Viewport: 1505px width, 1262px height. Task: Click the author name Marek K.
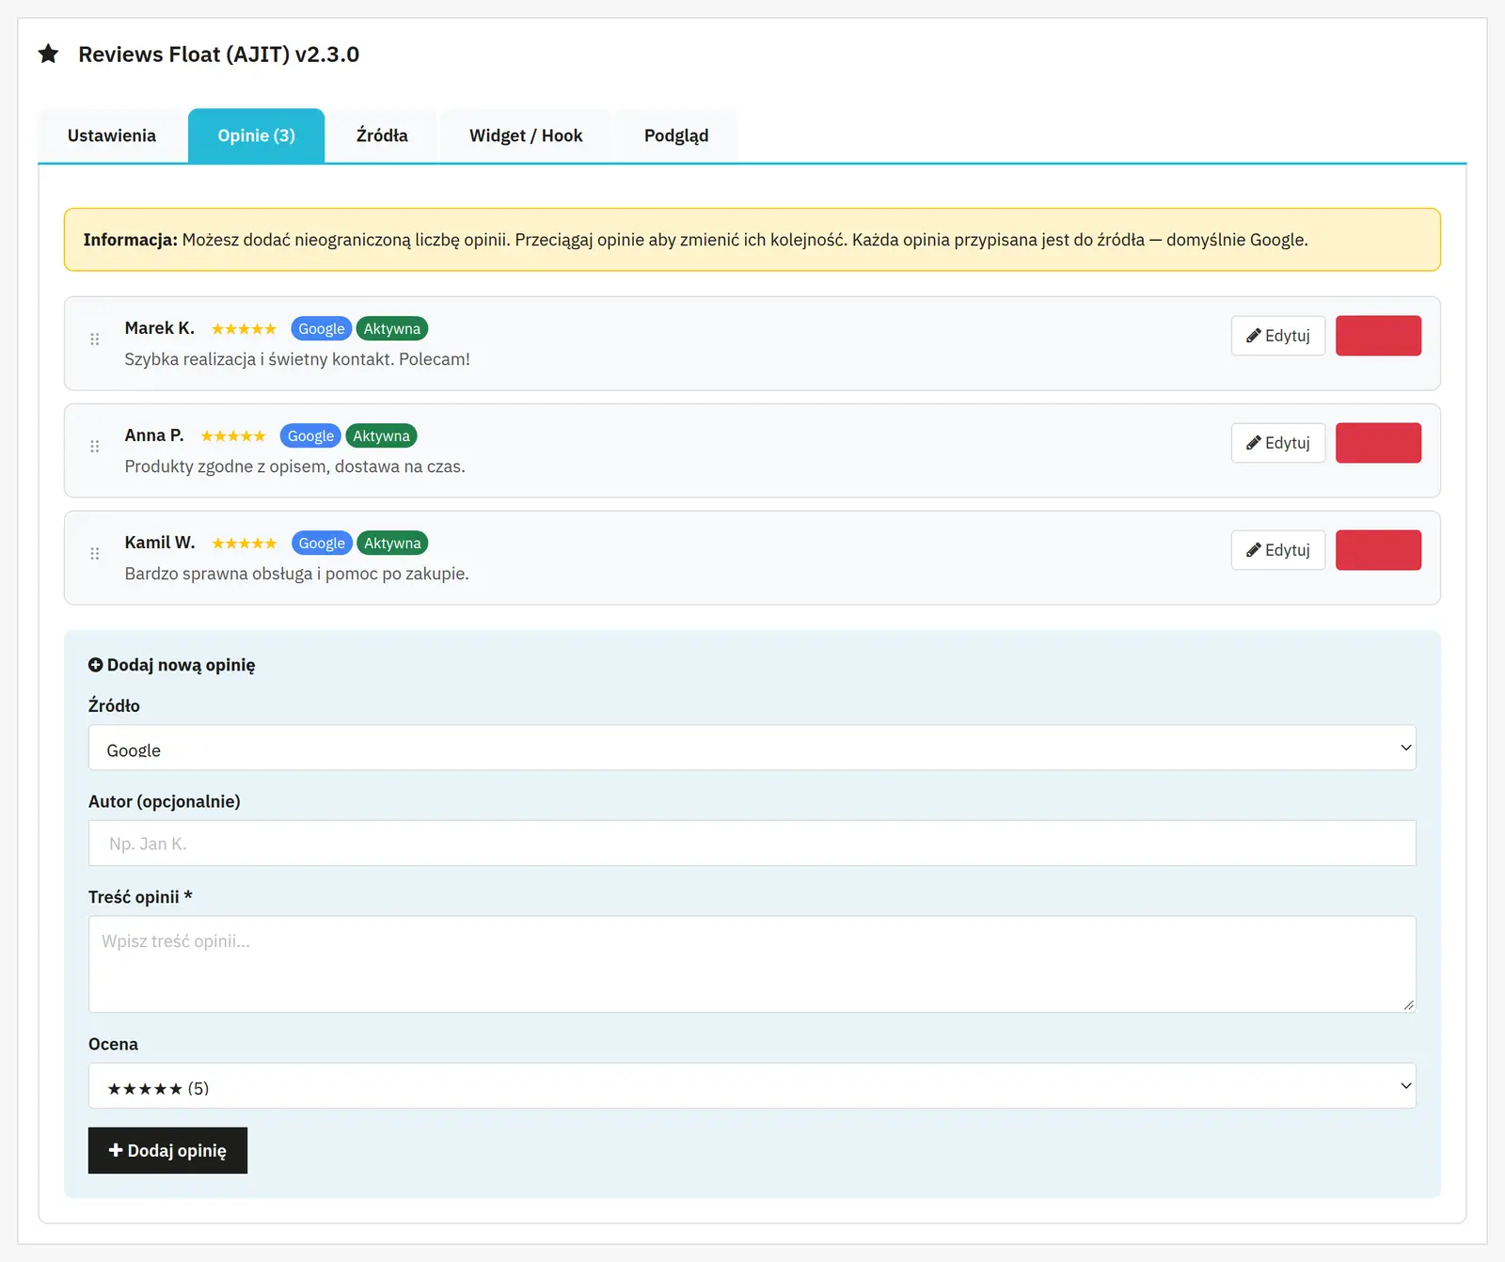[160, 328]
